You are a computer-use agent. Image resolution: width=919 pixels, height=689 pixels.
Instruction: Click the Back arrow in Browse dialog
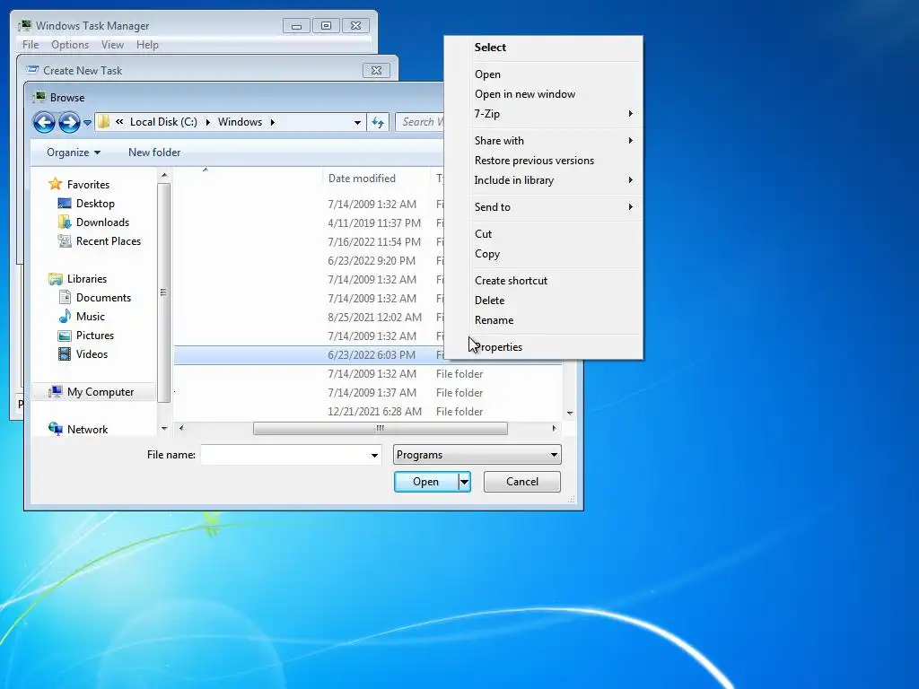coord(44,122)
